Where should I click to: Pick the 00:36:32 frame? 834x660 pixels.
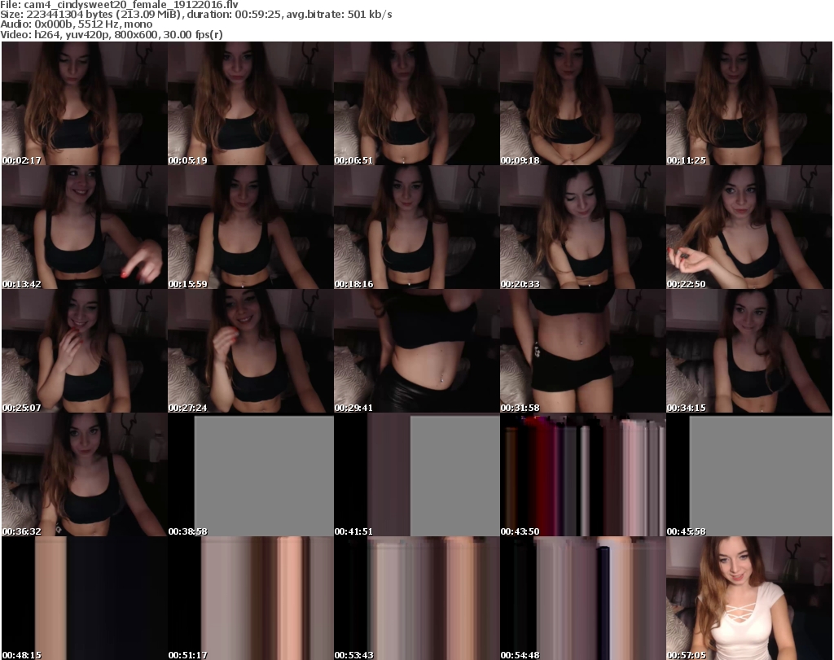click(x=84, y=474)
